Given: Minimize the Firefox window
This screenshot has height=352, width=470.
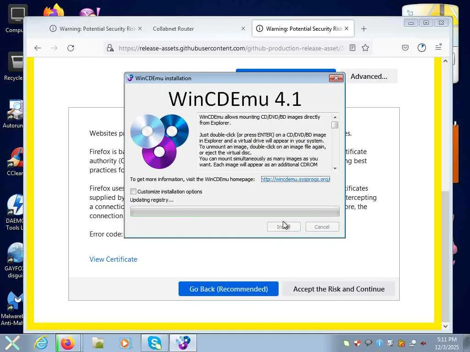Looking at the screenshot, I should 411,23.
